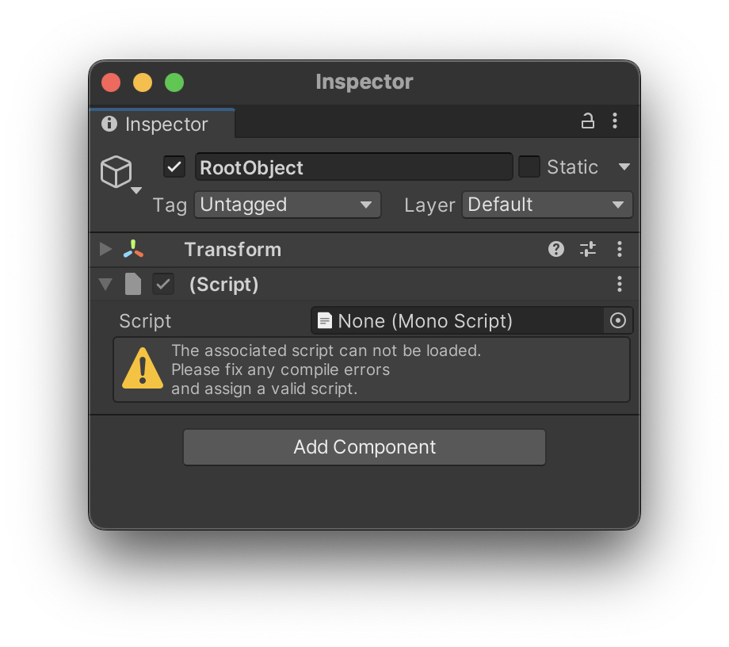Screen dimensions: 729x647
Task: Open the Static flags dropdown arrow
Action: (624, 167)
